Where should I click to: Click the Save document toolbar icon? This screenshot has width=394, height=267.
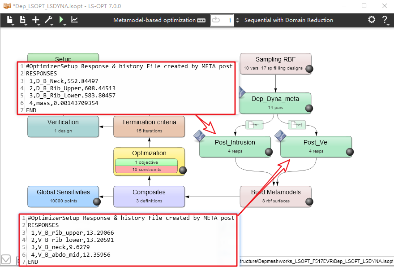[x=22, y=19]
